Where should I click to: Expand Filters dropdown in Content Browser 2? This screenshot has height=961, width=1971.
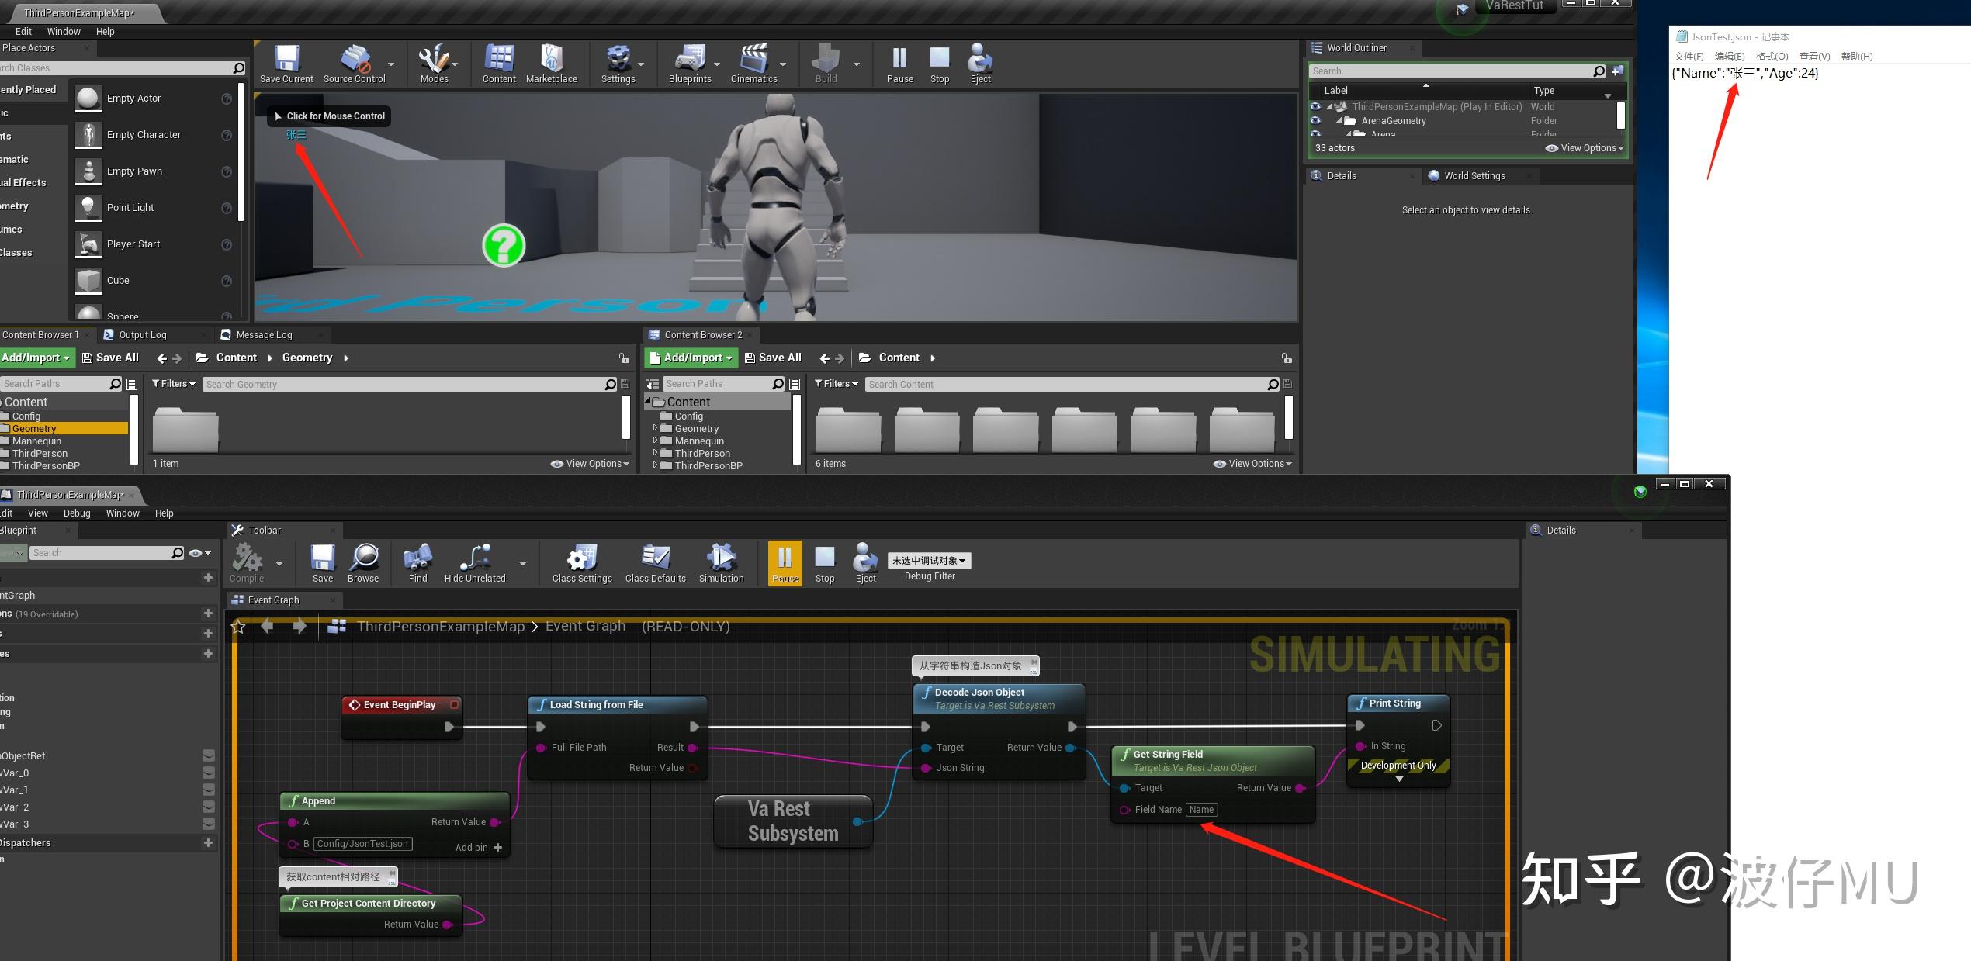[836, 384]
